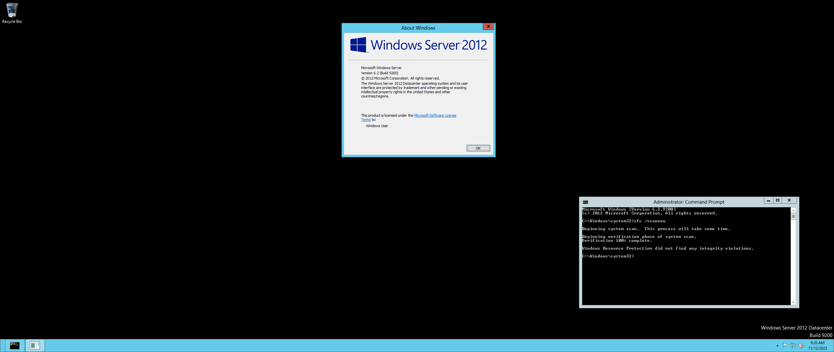Image resolution: width=834 pixels, height=352 pixels.
Task: Open Microsoft Software License Terms link
Action: pos(435,115)
